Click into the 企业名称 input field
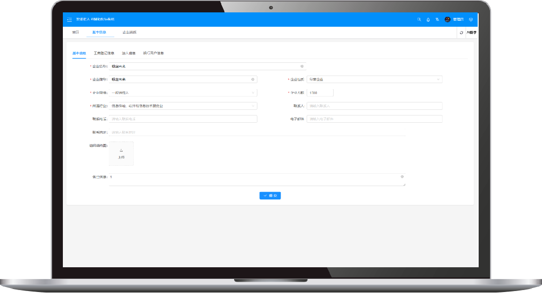 207,66
